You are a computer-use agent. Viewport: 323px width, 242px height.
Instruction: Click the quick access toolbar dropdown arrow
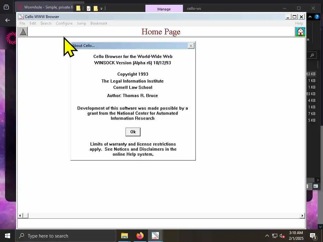pyautogui.click(x=101, y=9)
